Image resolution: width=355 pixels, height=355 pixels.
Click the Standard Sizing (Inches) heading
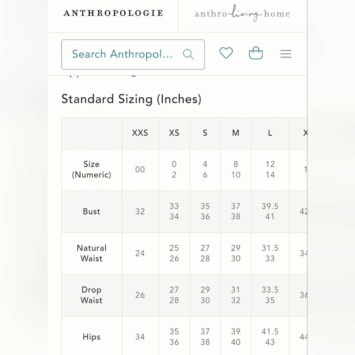131,99
